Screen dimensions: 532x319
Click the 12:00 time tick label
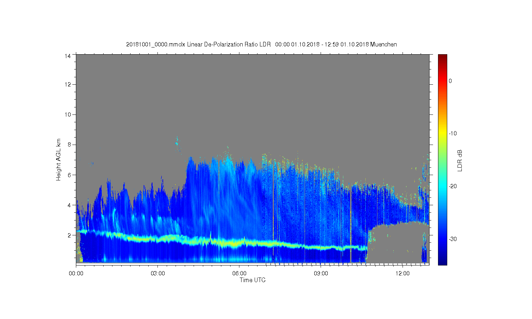point(403,274)
